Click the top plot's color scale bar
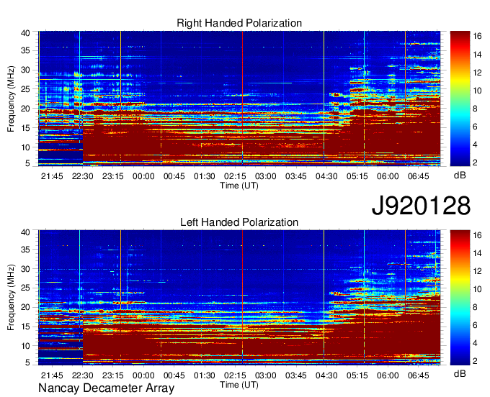This screenshot has width=490, height=397. coord(460,99)
